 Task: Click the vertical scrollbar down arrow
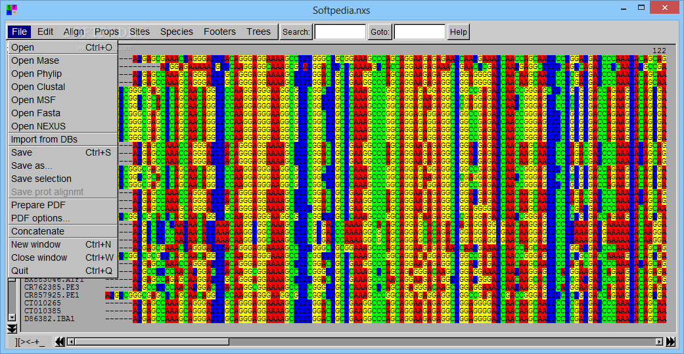(12, 318)
